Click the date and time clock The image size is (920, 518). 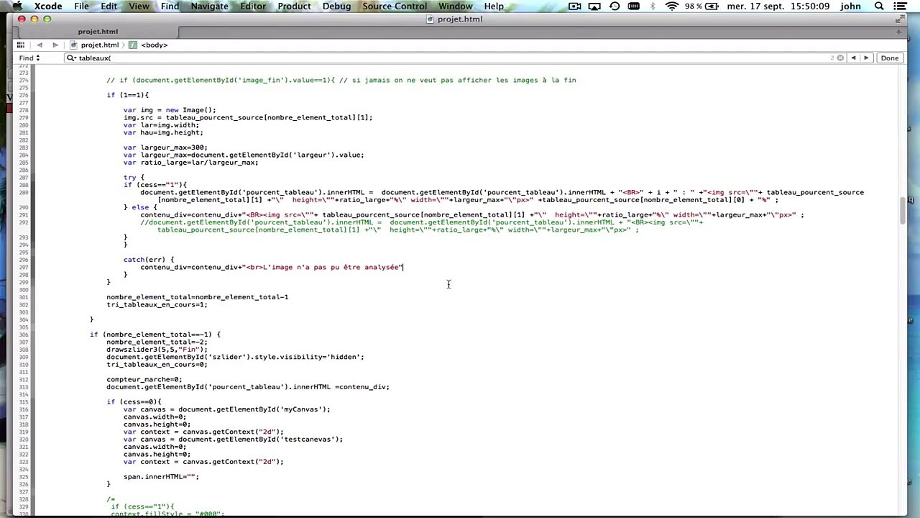click(x=778, y=6)
